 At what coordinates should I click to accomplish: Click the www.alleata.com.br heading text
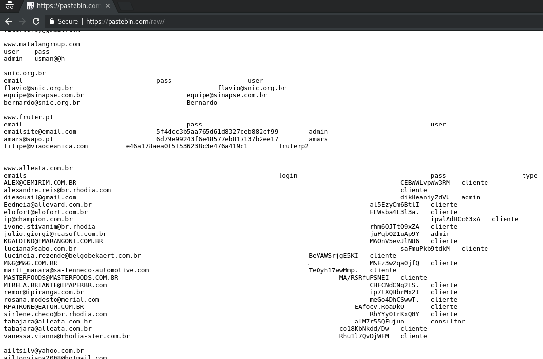point(38,168)
